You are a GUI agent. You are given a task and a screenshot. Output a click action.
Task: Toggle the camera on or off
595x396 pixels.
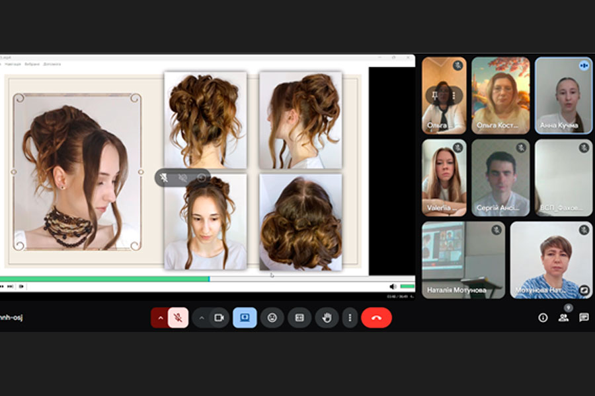pyautogui.click(x=219, y=317)
